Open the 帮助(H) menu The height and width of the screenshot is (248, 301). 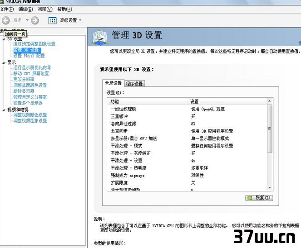point(64,9)
